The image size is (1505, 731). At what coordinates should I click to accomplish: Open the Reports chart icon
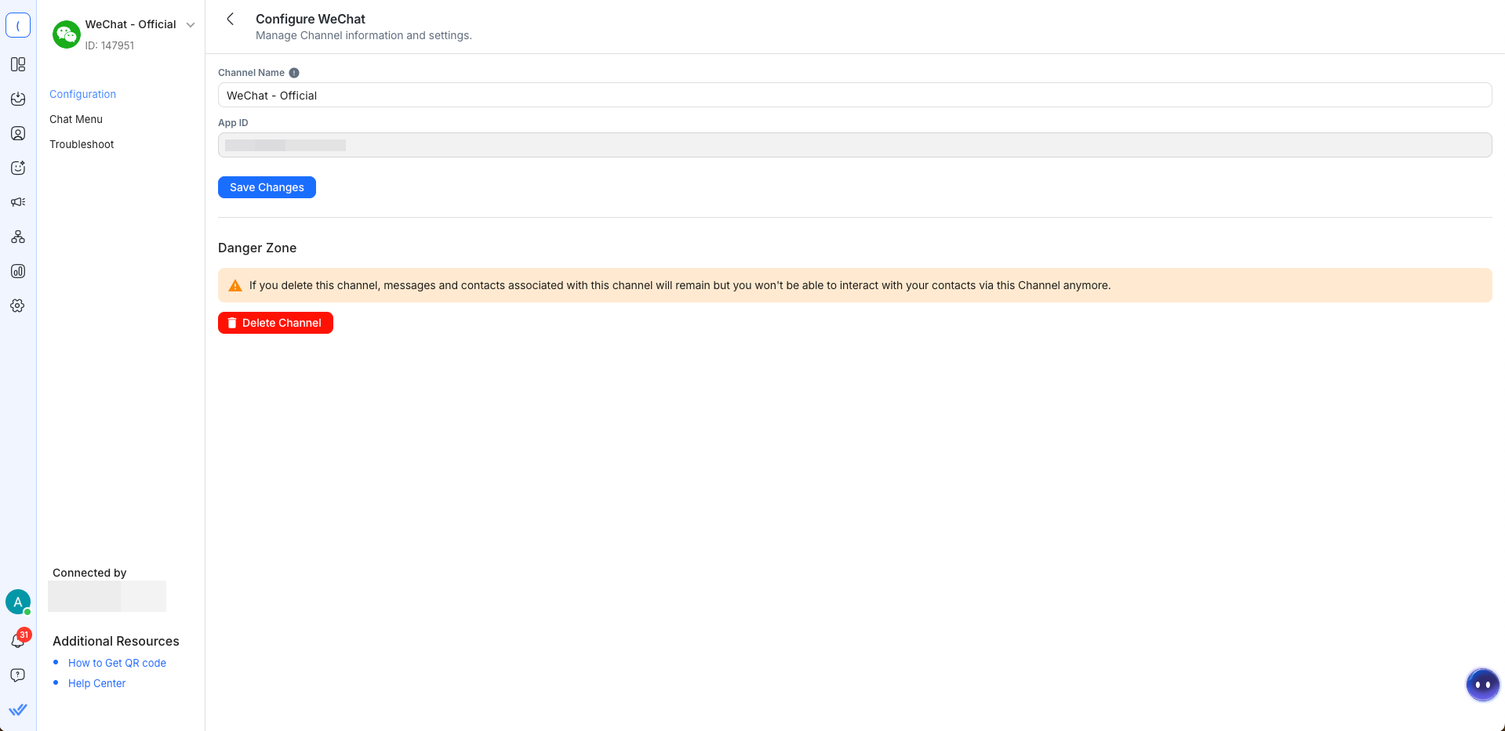(x=18, y=271)
